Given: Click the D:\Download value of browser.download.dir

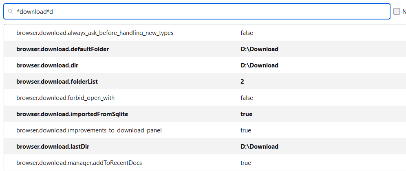Looking at the screenshot, I should coord(259,65).
